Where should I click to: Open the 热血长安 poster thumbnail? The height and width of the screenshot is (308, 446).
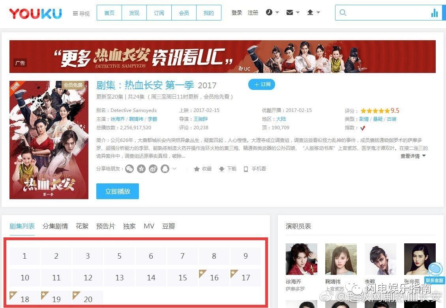click(49, 140)
